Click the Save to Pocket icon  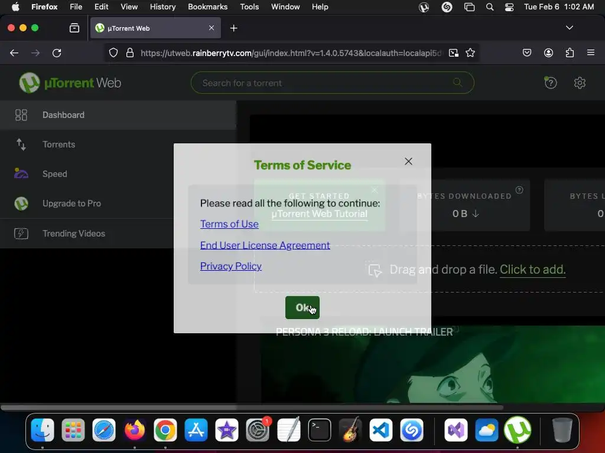526,52
